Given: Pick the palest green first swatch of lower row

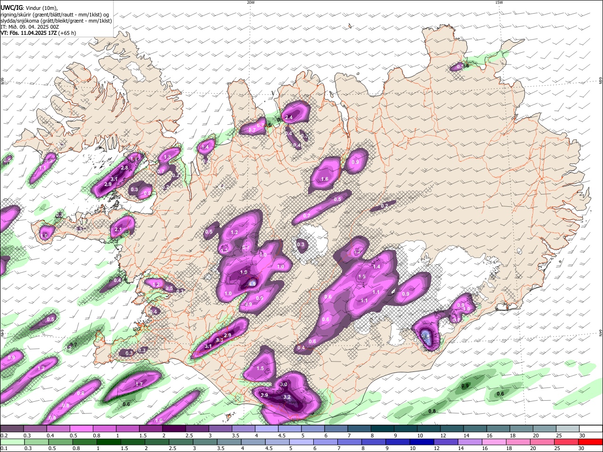Looking at the screenshot, I should click(x=12, y=442).
